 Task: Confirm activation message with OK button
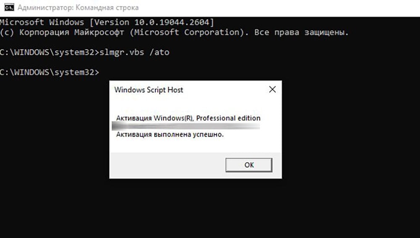pyautogui.click(x=249, y=165)
